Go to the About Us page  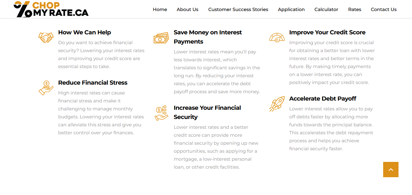[187, 10]
